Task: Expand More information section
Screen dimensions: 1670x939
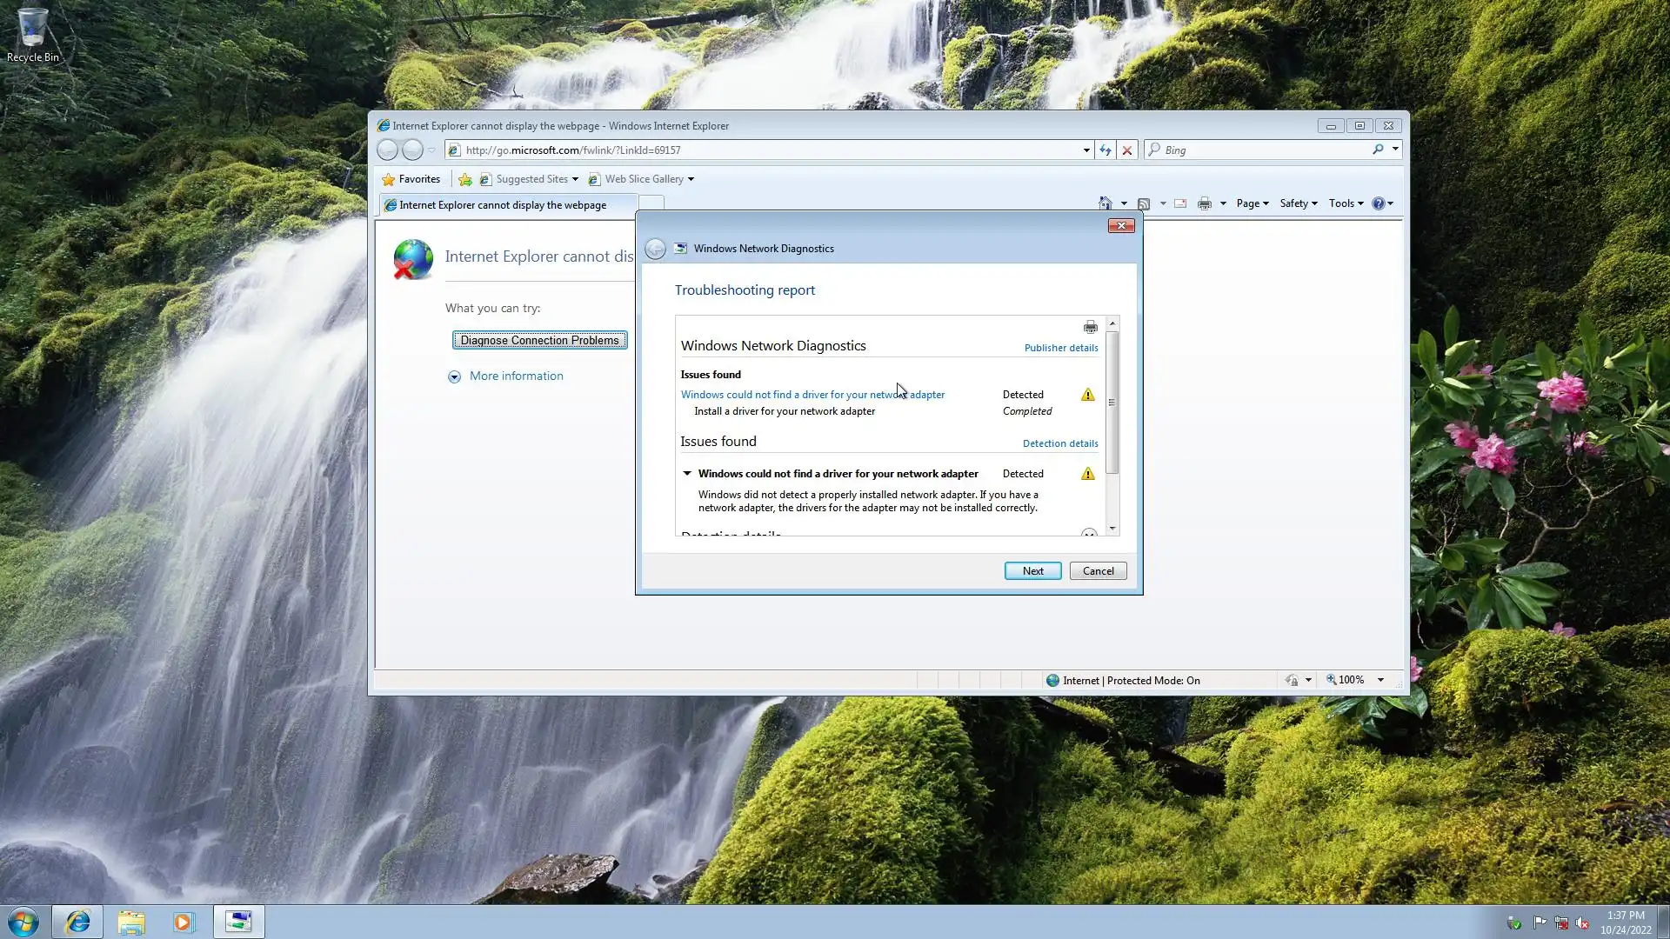Action: point(454,376)
